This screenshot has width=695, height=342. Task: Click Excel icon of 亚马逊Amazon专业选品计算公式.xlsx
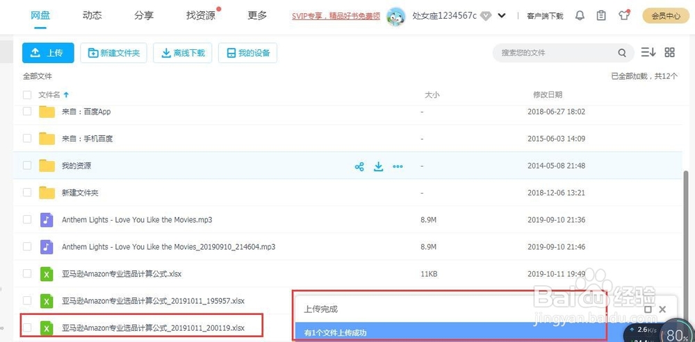(47, 274)
